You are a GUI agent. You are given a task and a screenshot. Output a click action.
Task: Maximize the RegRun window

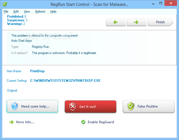pos(161,3)
